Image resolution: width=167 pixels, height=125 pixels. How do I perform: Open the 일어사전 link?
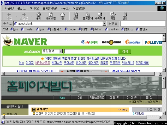[93, 63]
